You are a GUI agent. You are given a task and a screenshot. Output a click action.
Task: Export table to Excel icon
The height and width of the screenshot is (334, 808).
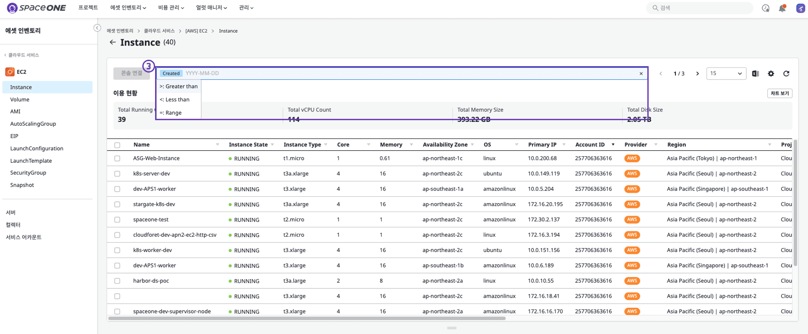(x=755, y=74)
